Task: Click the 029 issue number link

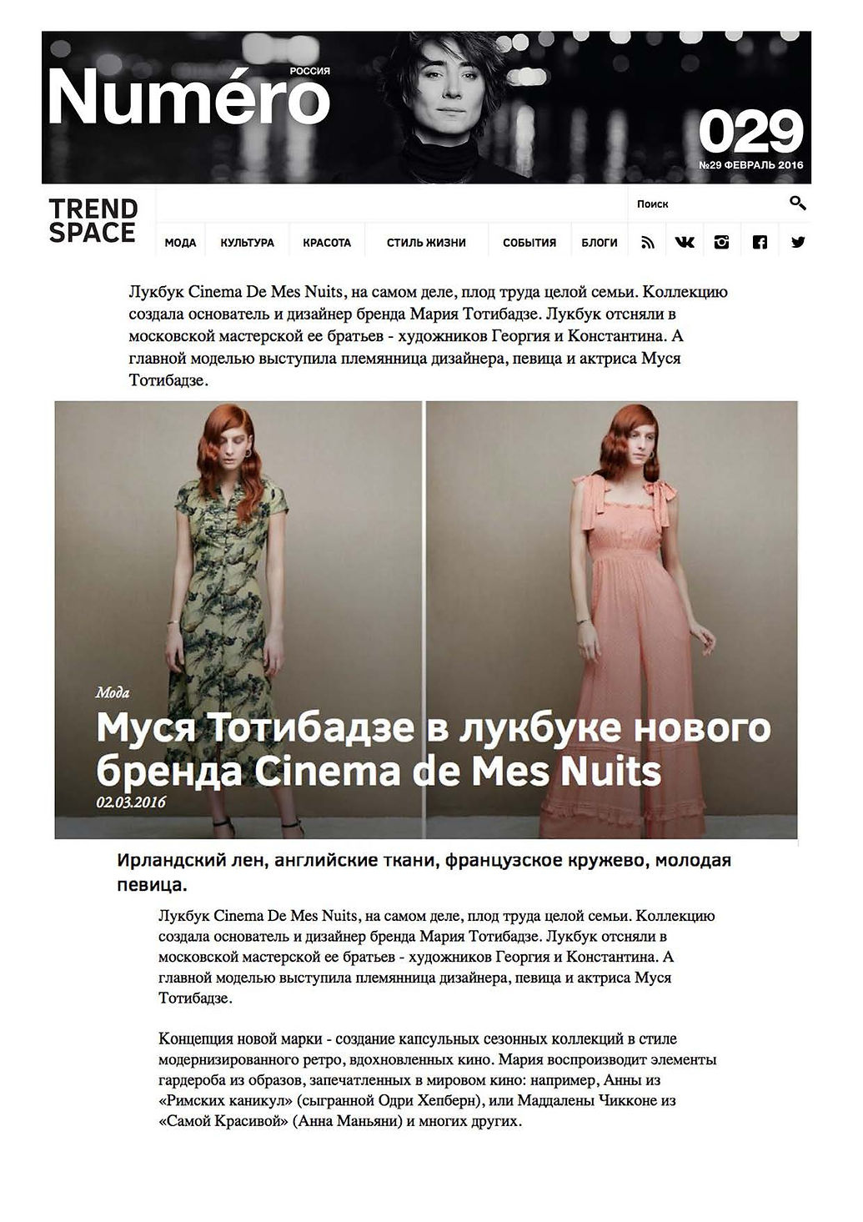Action: [750, 131]
